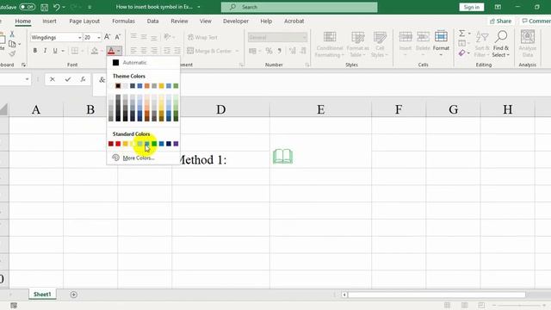Click the Fill Color paint bucket icon
This screenshot has height=310, width=551.
point(95,51)
